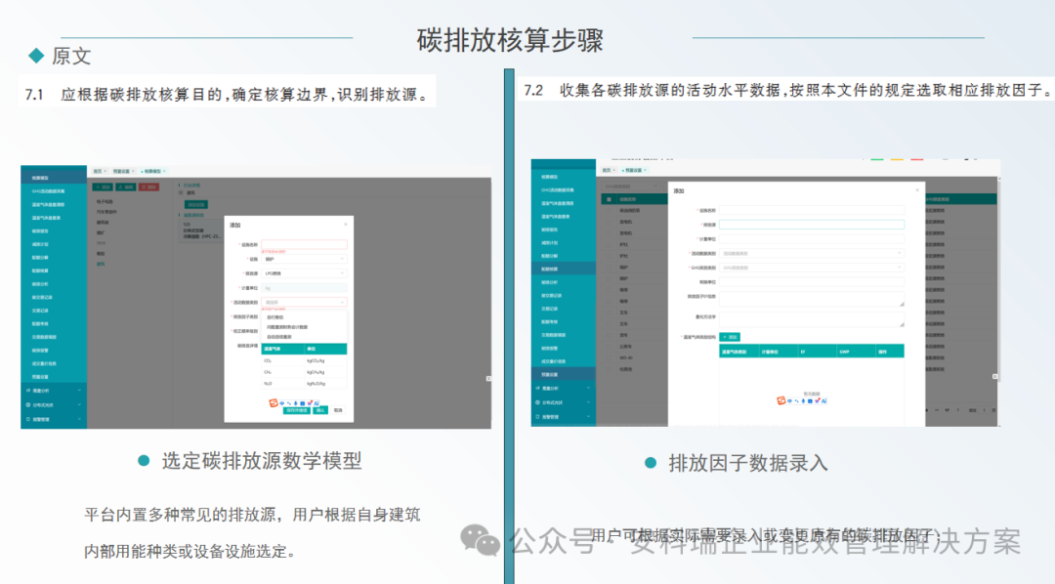Click 取消 to cancel the dialog
Screen dimensions: 1055x584
point(339,409)
